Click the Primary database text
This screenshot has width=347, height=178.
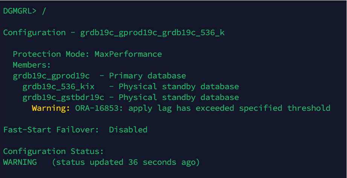coord(148,76)
